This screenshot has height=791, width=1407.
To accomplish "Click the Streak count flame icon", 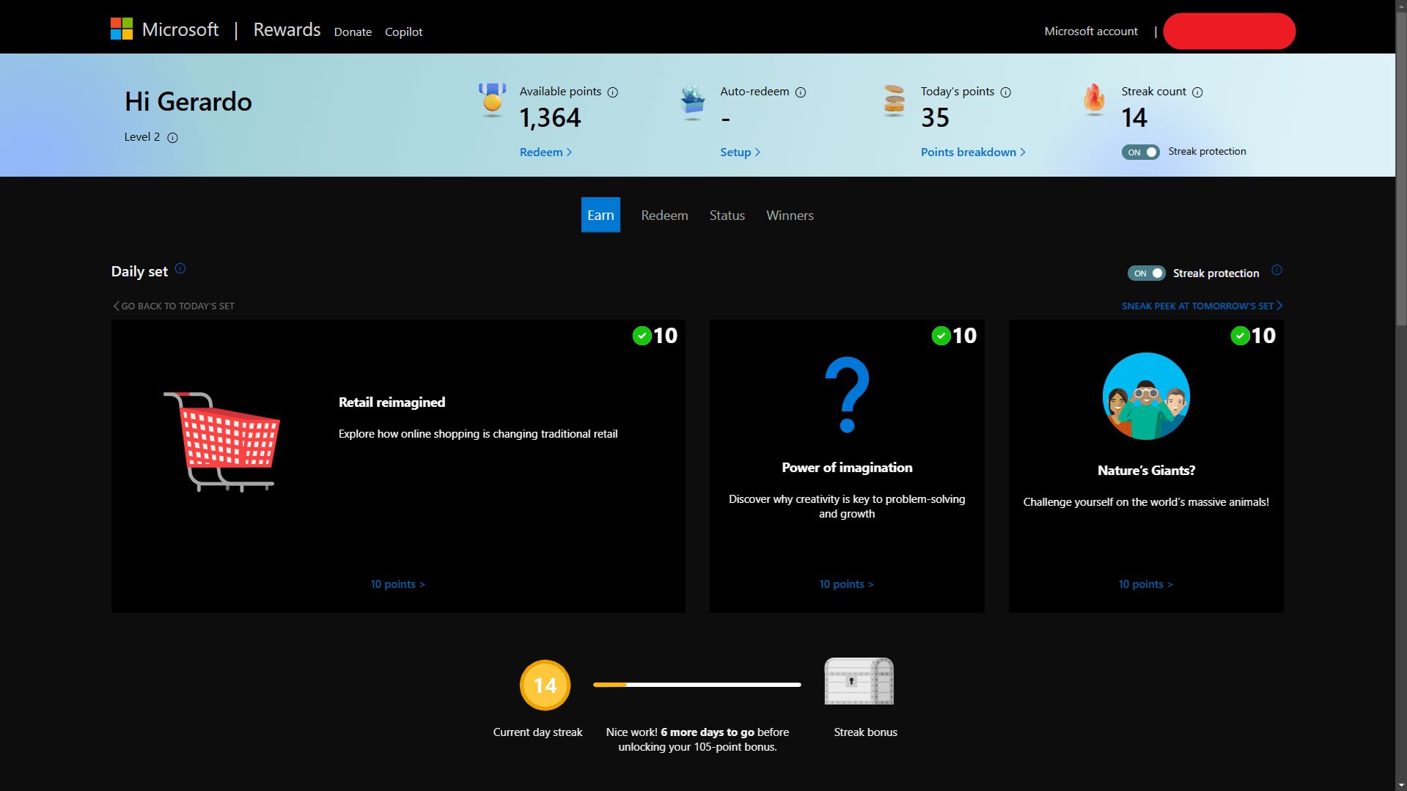I will tap(1094, 100).
